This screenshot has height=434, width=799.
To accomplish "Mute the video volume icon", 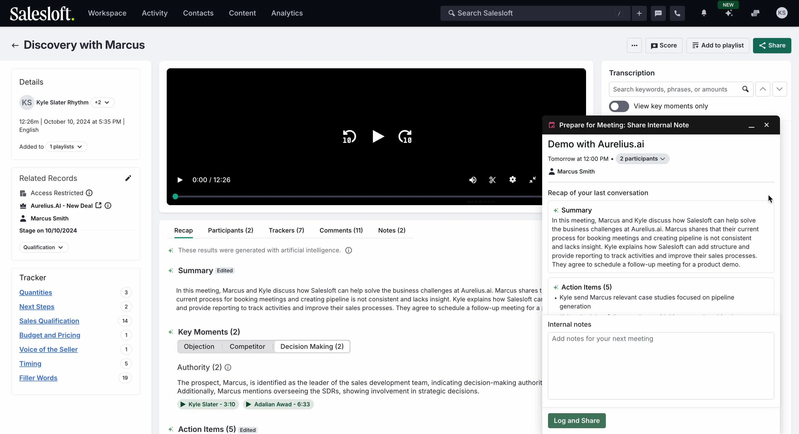I will pos(473,180).
